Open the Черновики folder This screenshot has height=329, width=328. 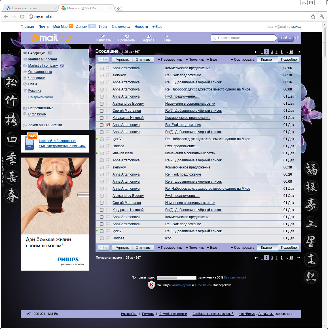pos(37,78)
